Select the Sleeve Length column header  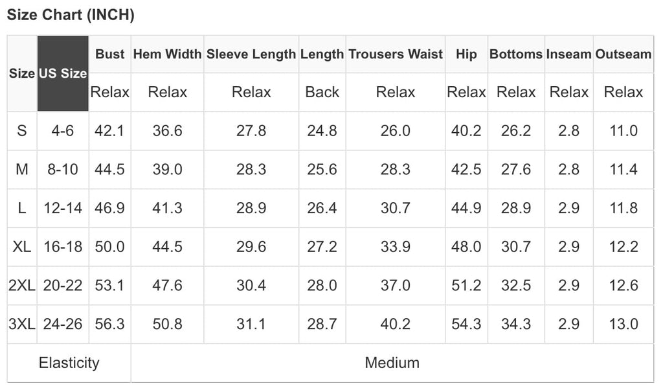coord(251,54)
